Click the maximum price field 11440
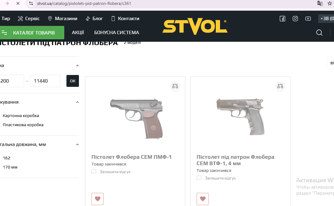The width and height of the screenshot is (334, 206). point(45,81)
